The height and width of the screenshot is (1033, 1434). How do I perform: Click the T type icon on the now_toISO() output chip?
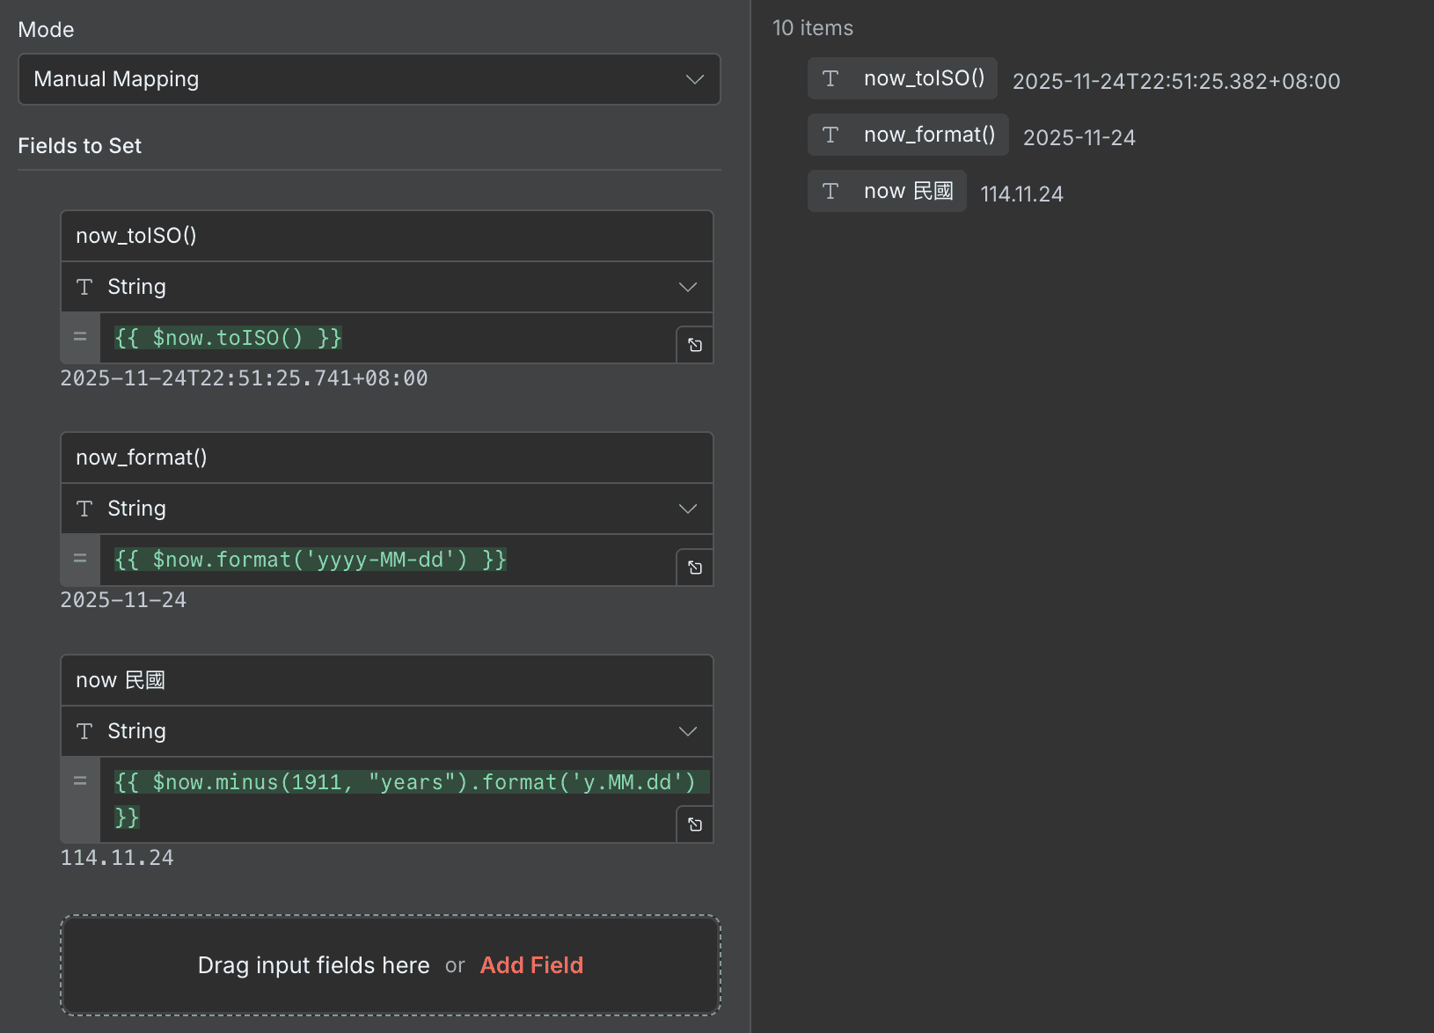830,79
